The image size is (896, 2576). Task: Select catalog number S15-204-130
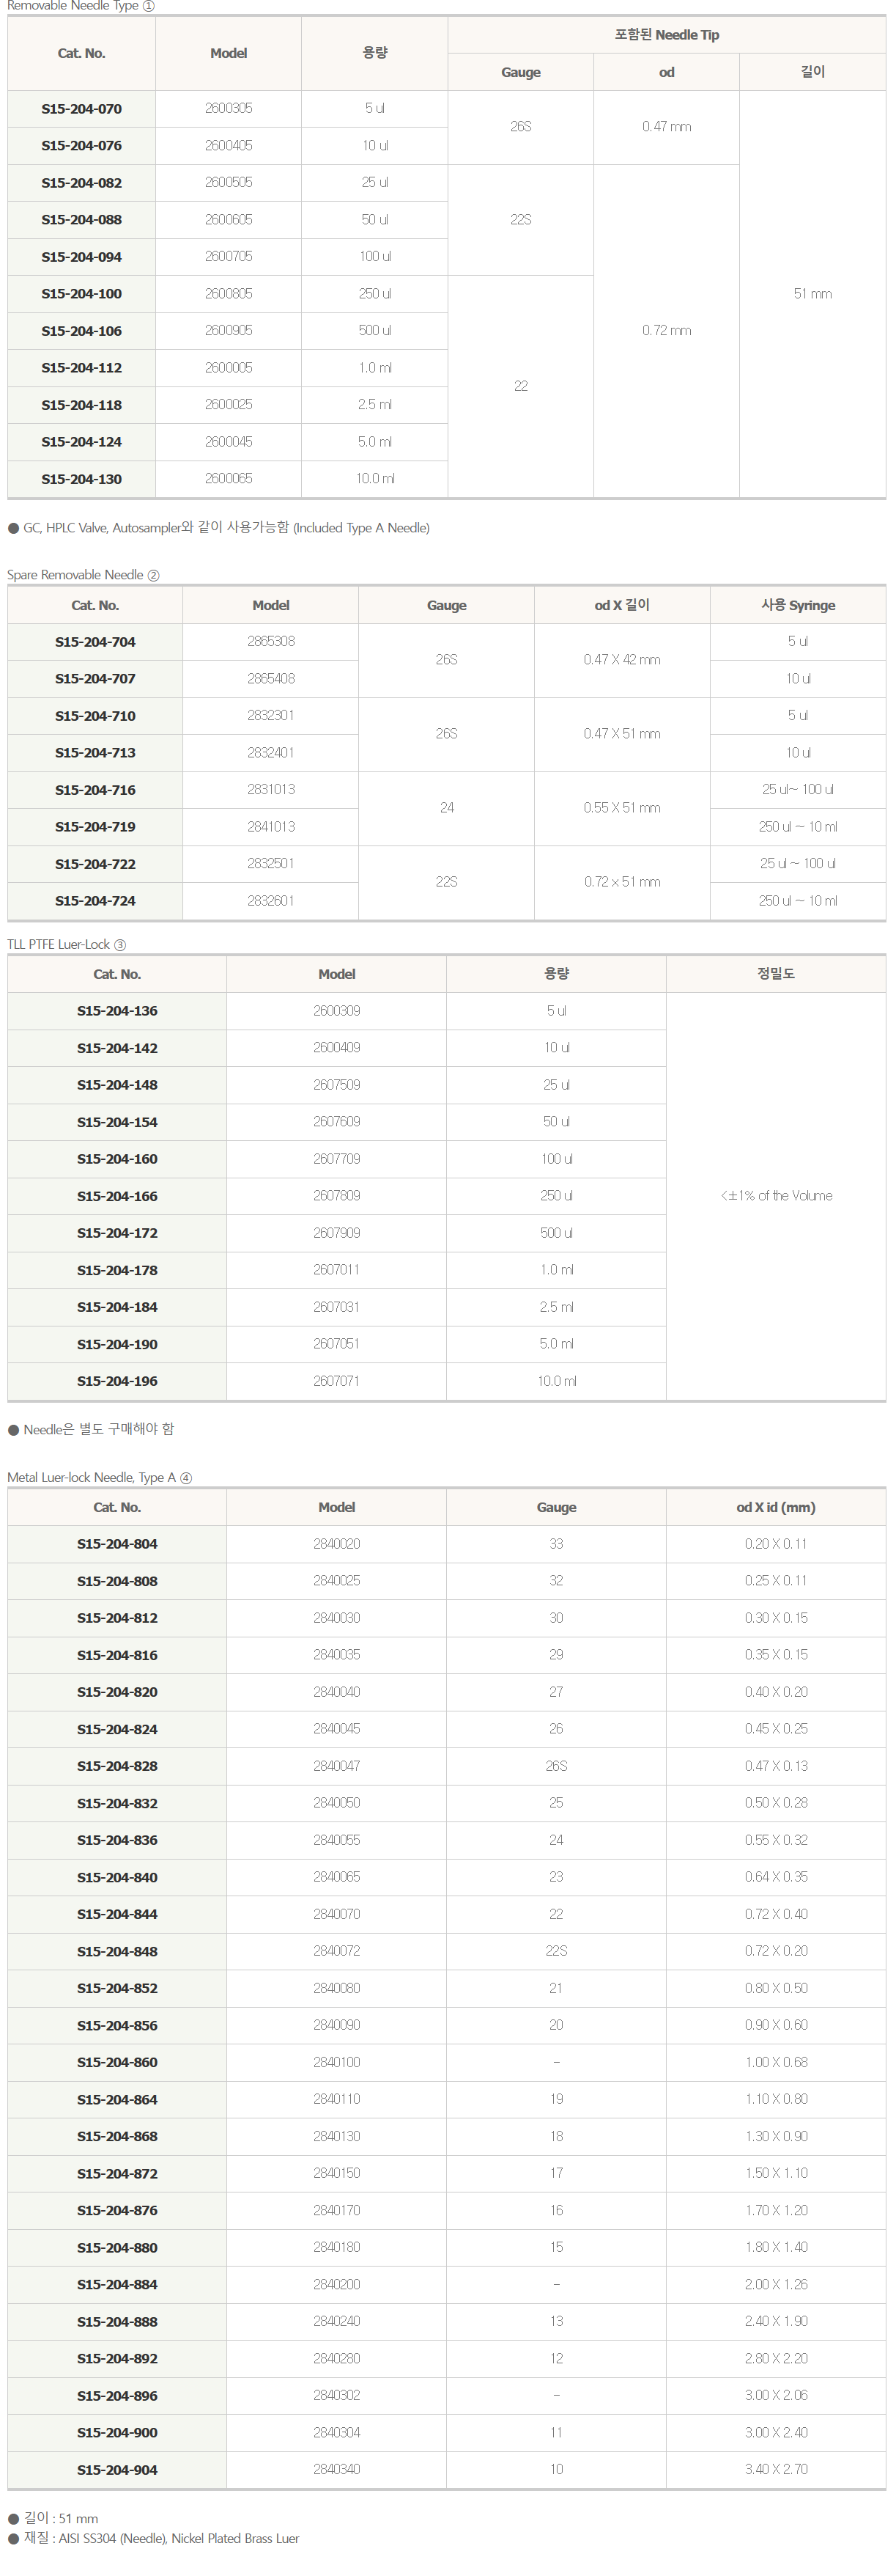(82, 479)
